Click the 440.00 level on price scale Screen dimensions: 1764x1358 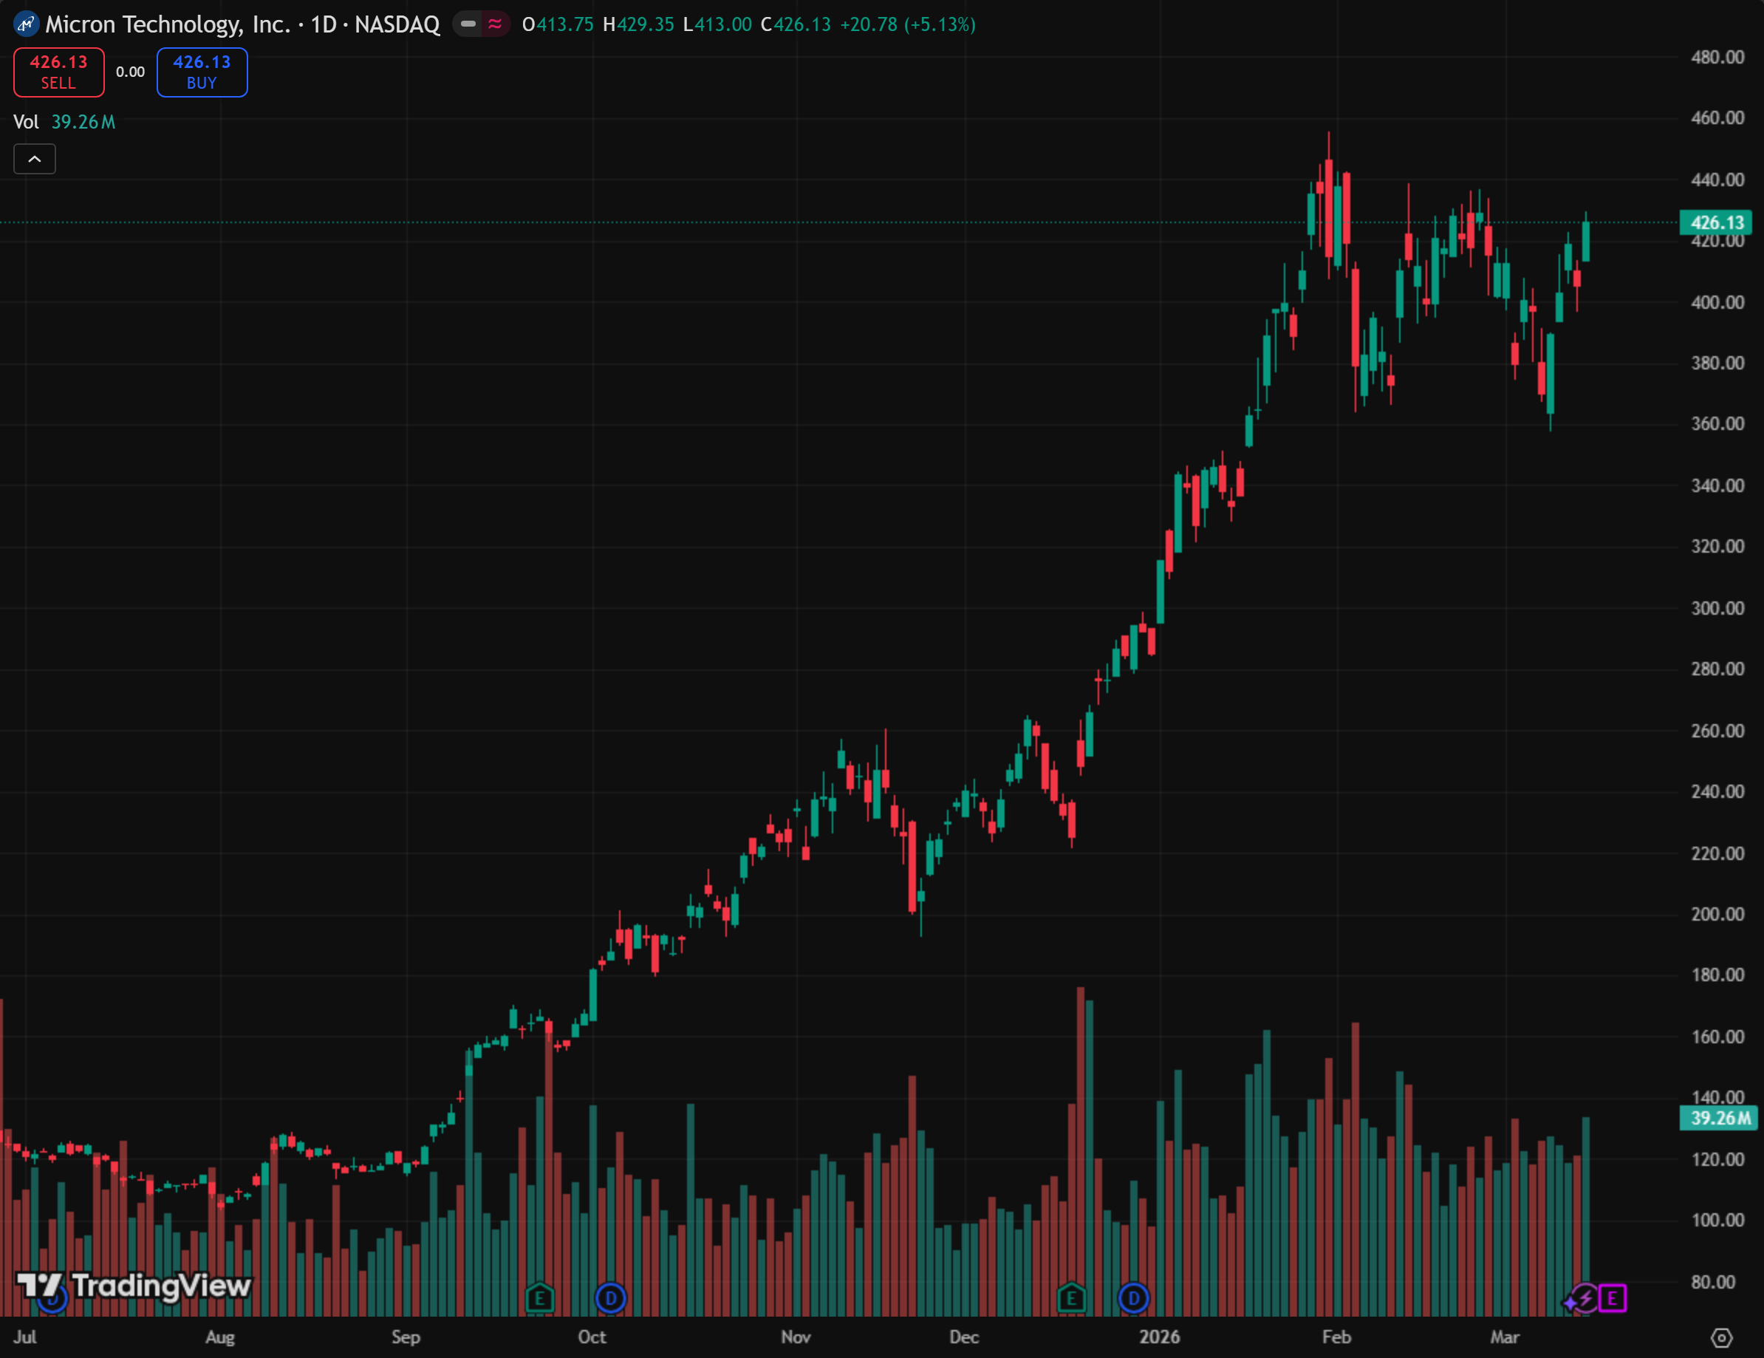[x=1717, y=180]
